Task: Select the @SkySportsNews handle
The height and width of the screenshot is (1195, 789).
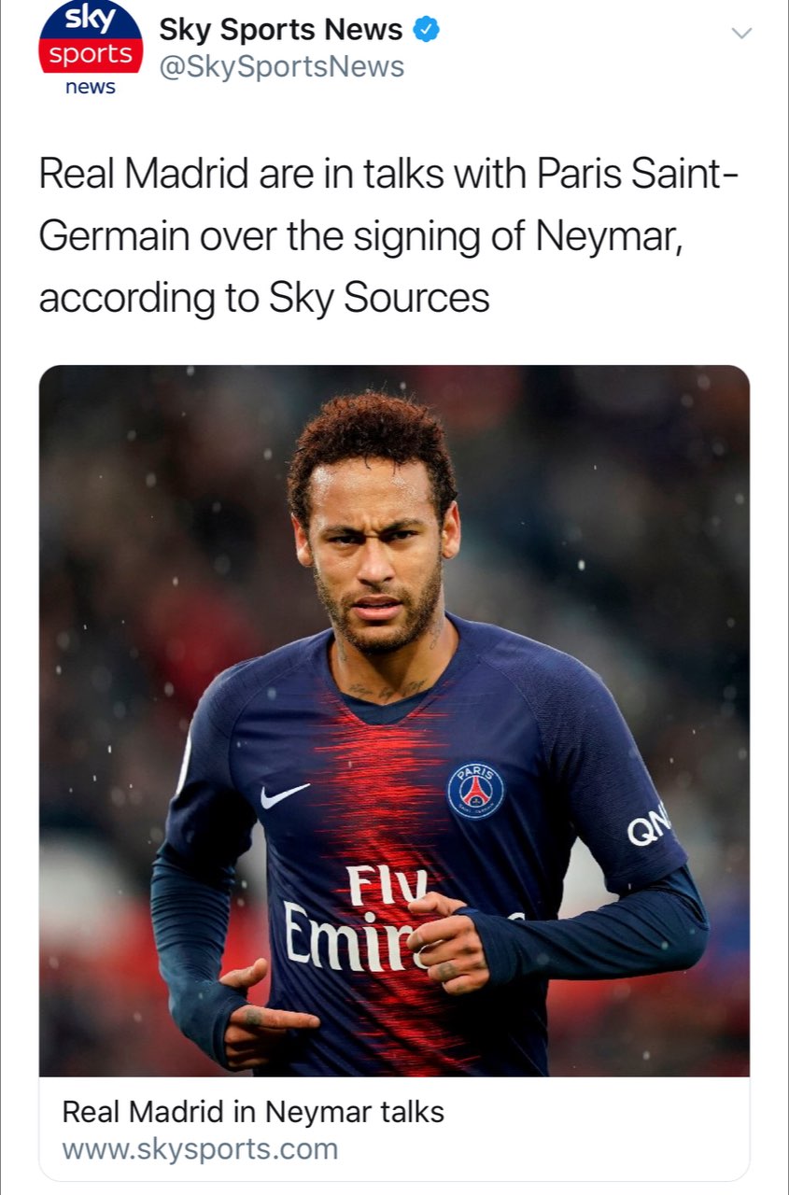Action: (x=282, y=68)
